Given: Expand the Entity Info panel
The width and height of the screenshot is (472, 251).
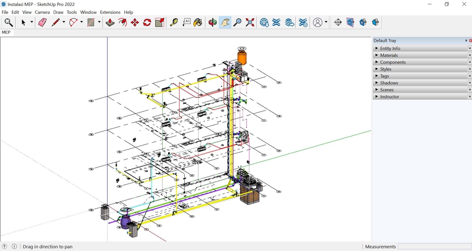Looking at the screenshot, I should click(x=420, y=49).
